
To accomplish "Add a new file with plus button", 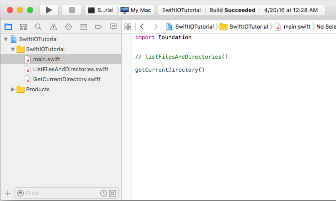I will click(8, 193).
